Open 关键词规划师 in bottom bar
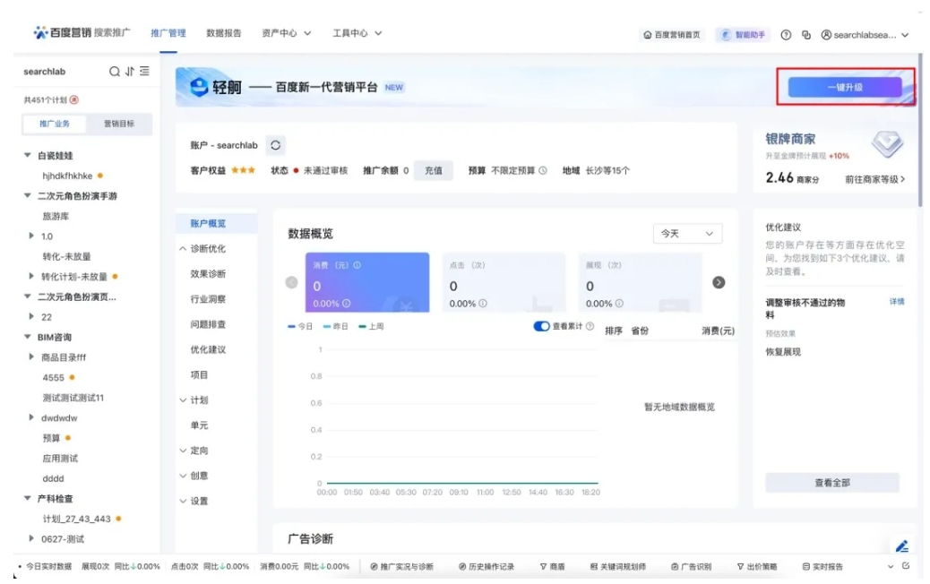This screenshot has width=930, height=584. pos(617,566)
